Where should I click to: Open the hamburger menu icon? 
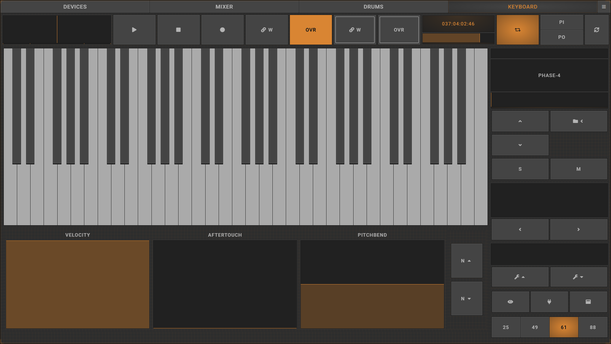[x=604, y=7]
